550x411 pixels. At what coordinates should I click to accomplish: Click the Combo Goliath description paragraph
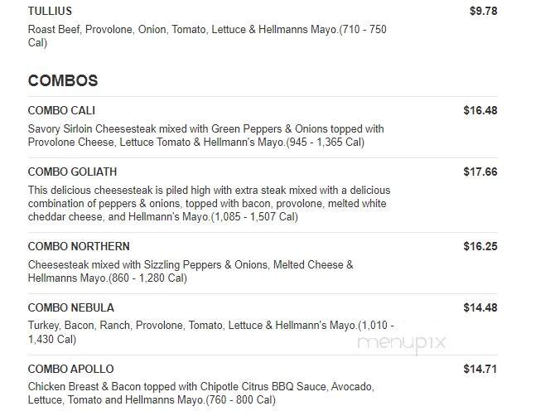point(209,204)
